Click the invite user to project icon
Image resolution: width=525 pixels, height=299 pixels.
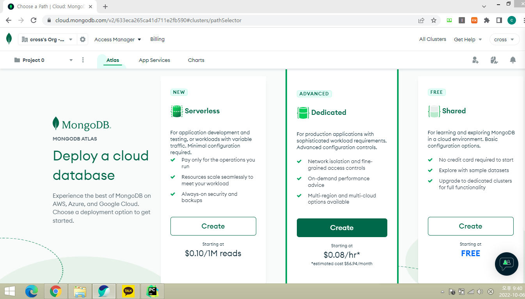coord(475,60)
